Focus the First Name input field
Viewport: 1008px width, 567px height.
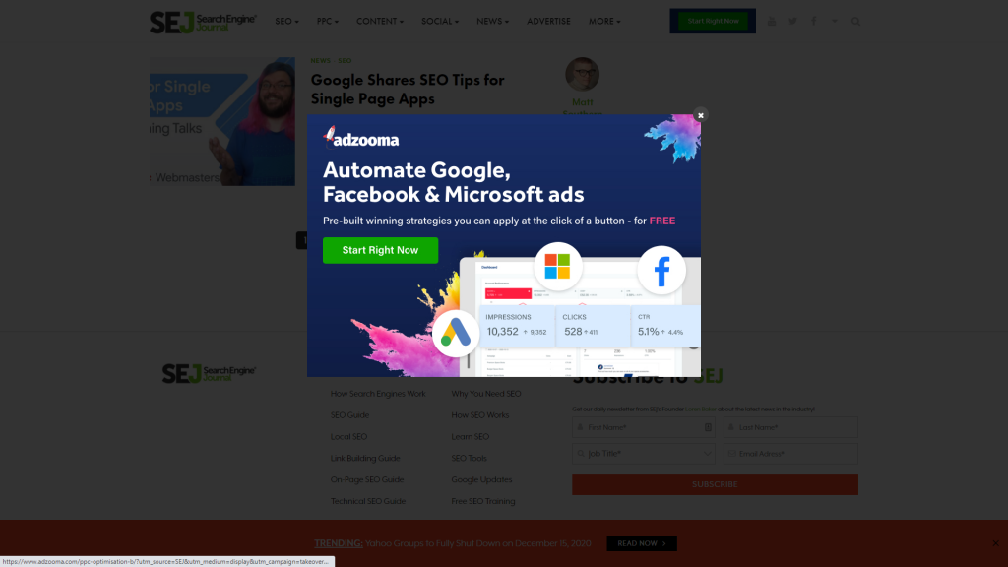pyautogui.click(x=644, y=427)
